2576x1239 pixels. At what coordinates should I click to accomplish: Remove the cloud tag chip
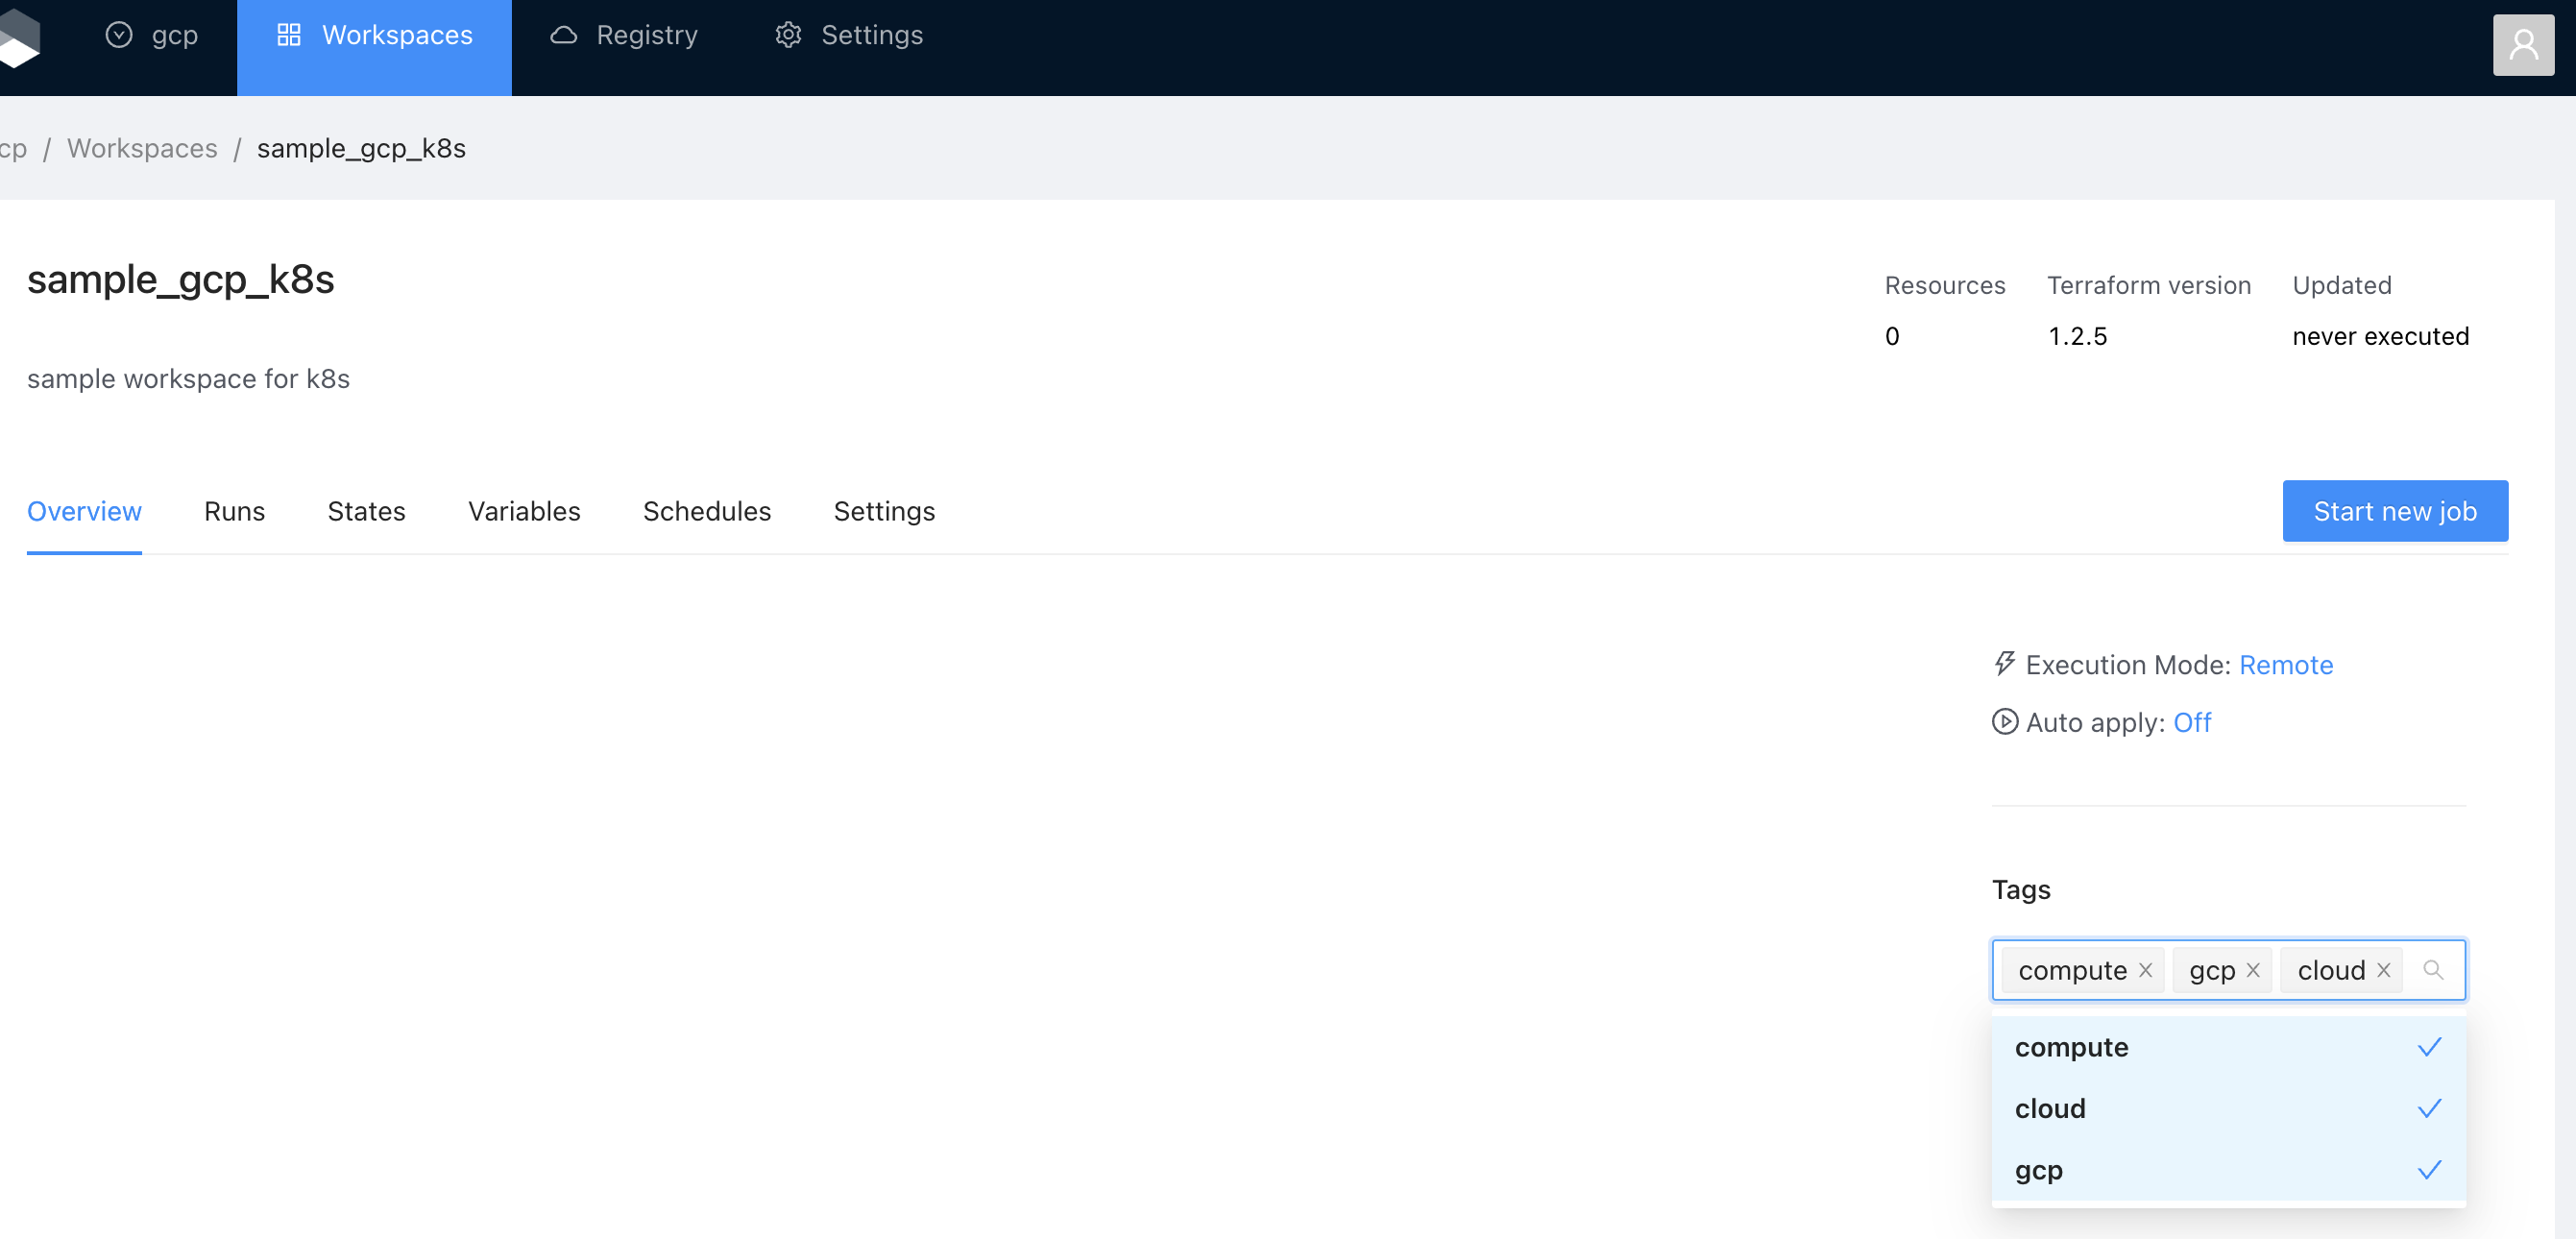tap(2383, 970)
